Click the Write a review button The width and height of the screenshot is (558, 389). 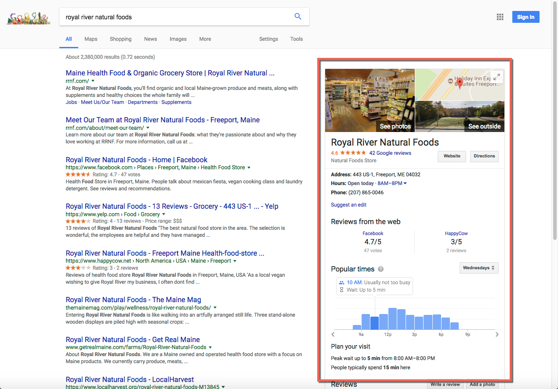point(445,384)
